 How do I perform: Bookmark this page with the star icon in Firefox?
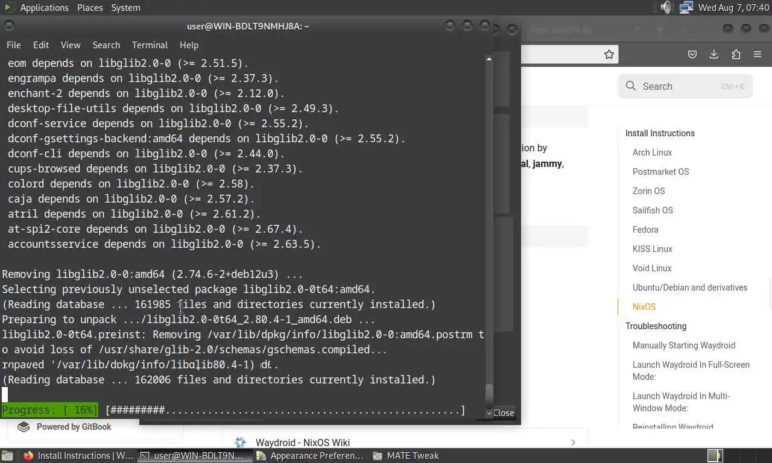[x=609, y=54]
